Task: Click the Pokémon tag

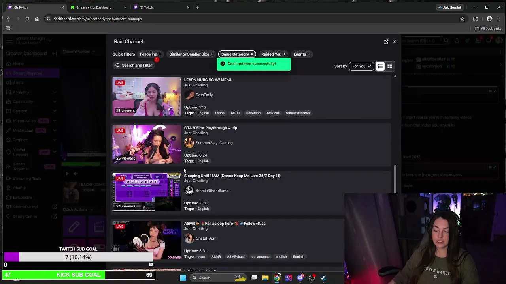Action: coord(253,113)
